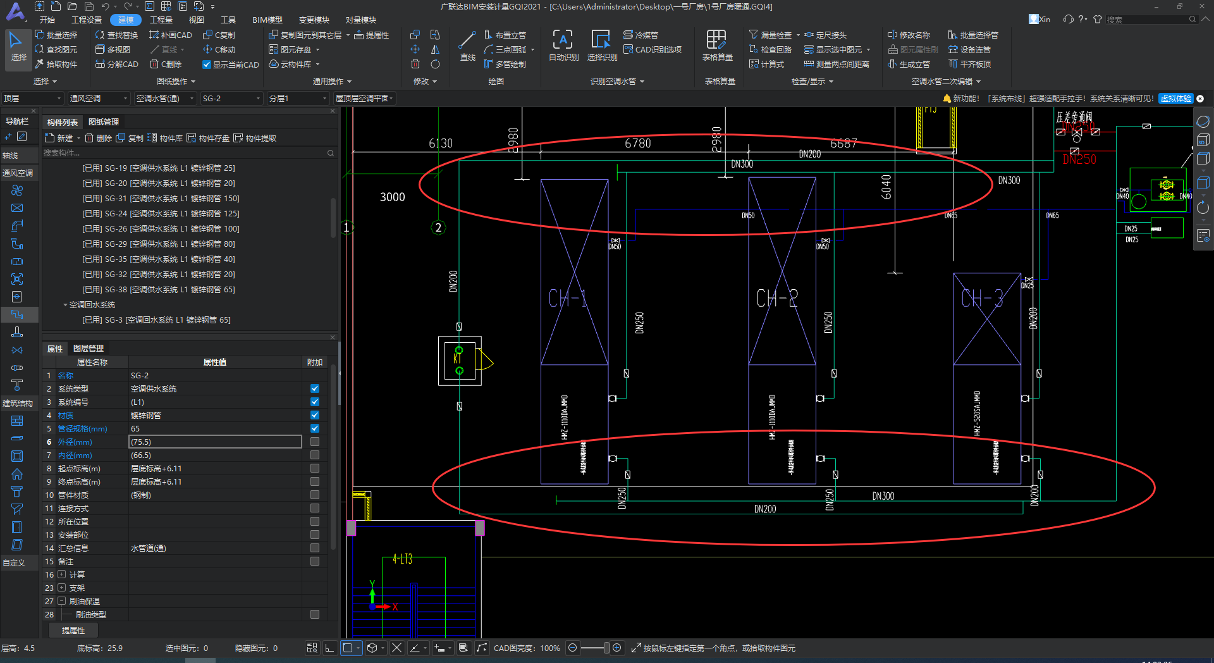Expand the 计算 property group
The image size is (1214, 663).
[x=62, y=574]
